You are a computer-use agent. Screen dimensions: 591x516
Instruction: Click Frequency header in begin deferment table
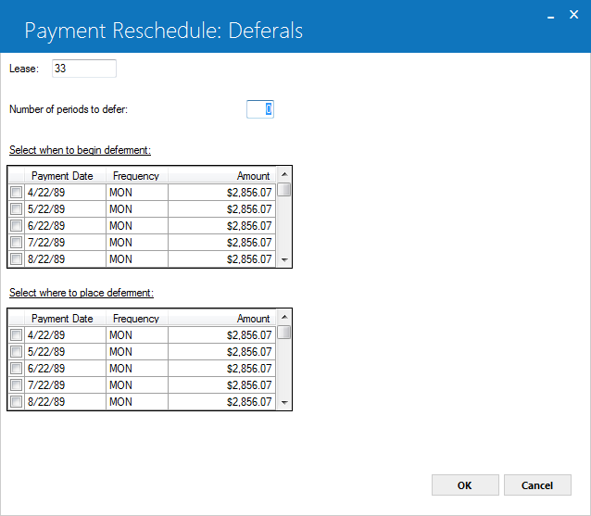click(137, 176)
